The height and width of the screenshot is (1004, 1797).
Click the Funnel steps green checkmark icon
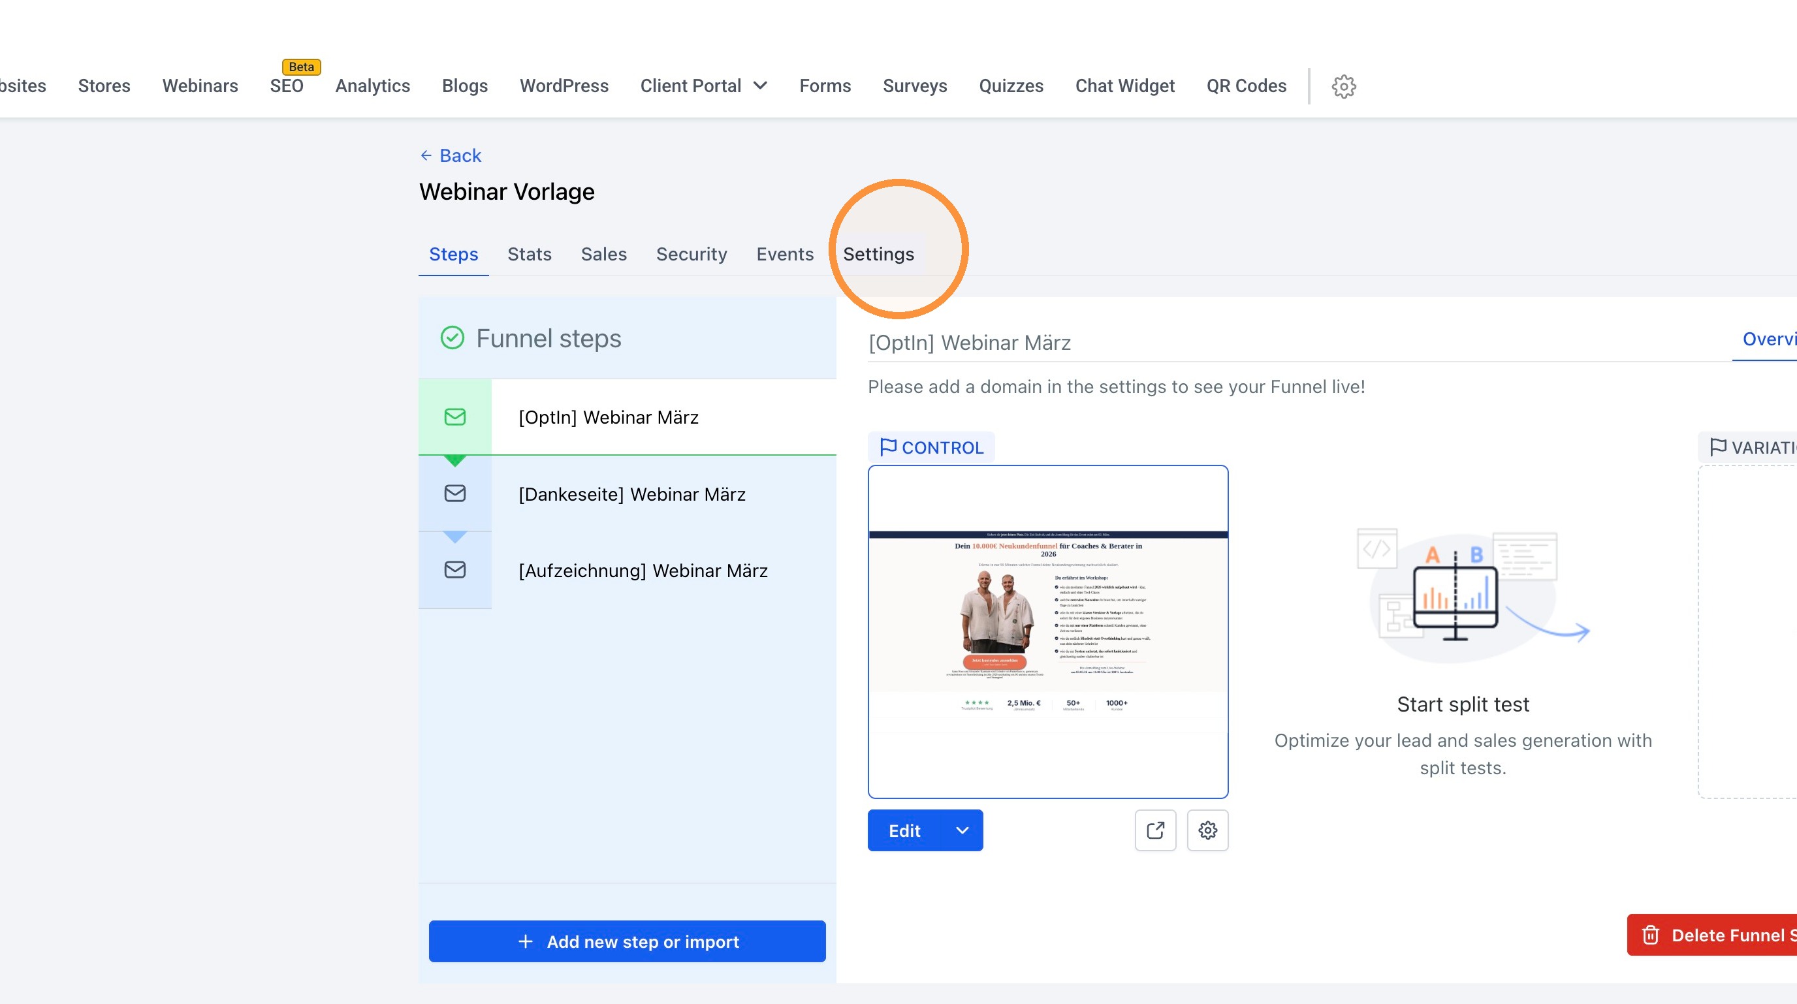[452, 338]
